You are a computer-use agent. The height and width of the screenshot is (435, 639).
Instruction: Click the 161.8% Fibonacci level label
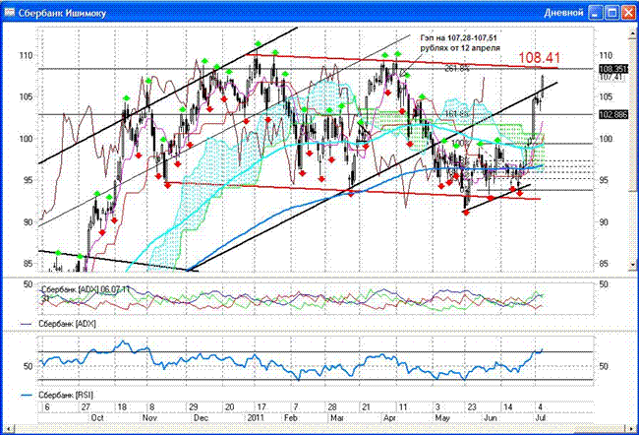tap(454, 115)
